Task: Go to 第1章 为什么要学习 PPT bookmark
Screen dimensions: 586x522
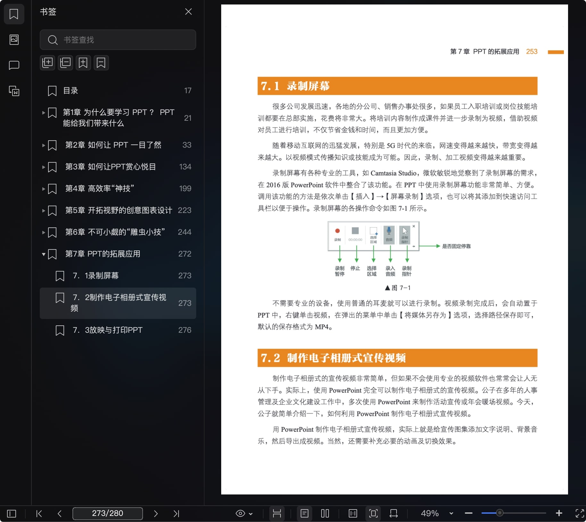Action: pyautogui.click(x=119, y=118)
